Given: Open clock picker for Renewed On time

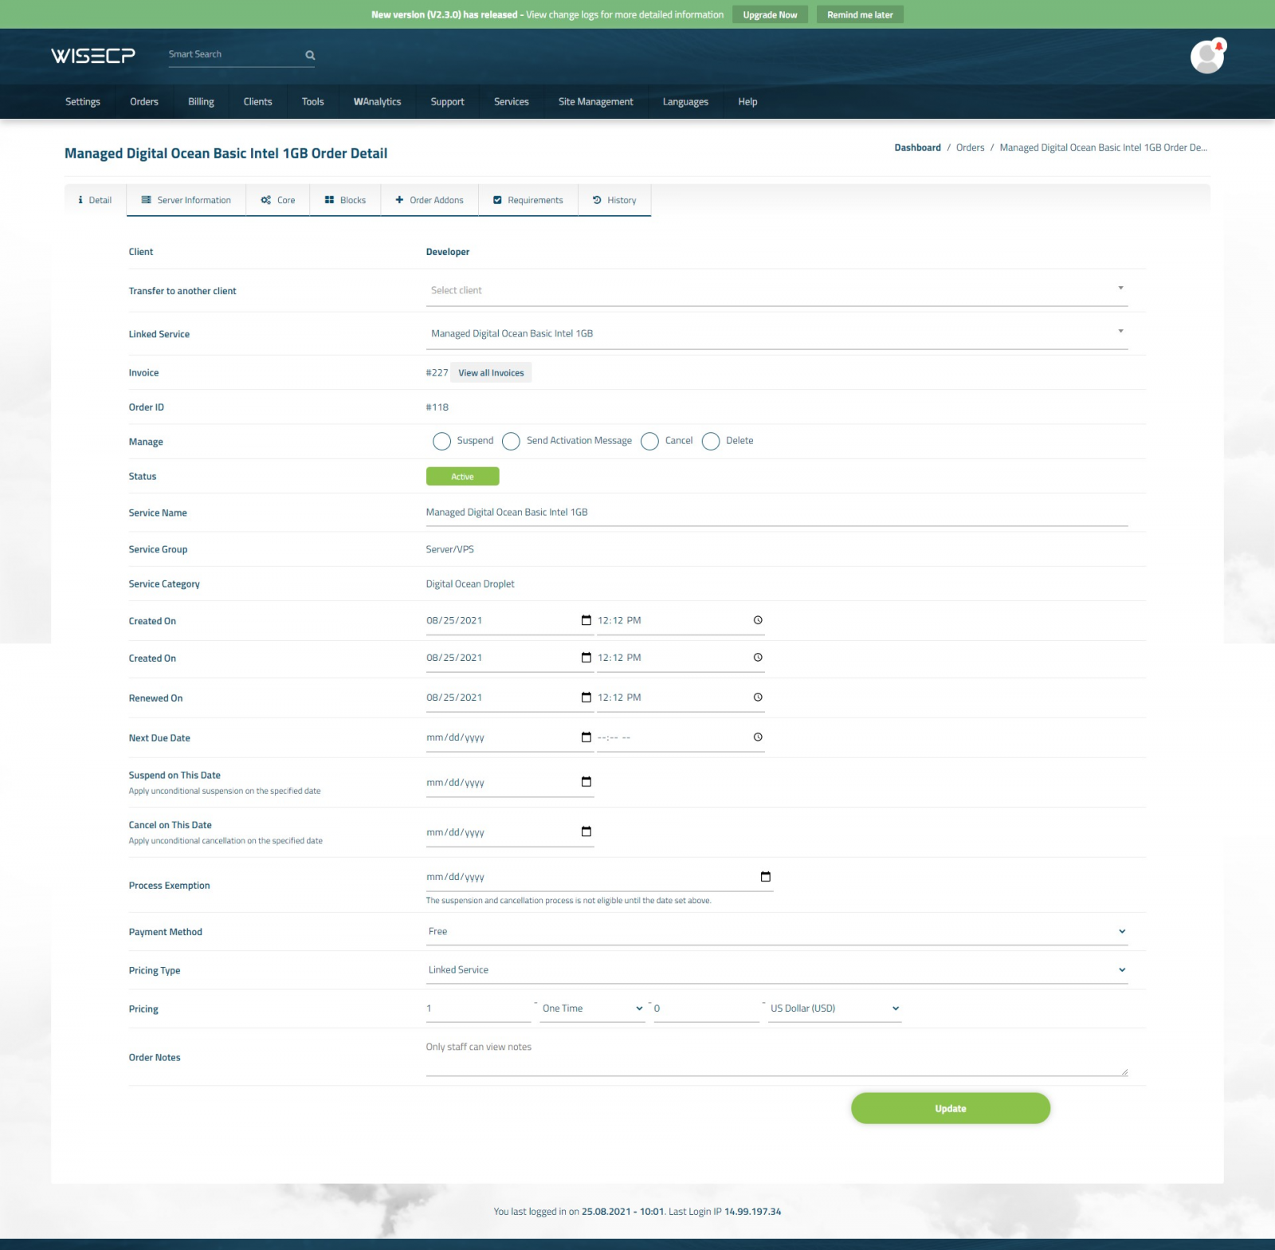Looking at the screenshot, I should tap(758, 698).
